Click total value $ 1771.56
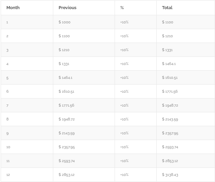 pos(170,92)
